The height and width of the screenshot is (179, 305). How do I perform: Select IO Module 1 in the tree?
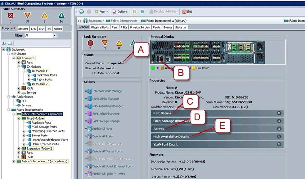(40, 71)
